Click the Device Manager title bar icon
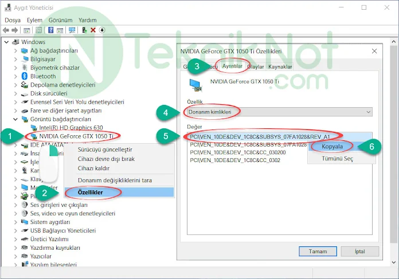 (x=8, y=7)
